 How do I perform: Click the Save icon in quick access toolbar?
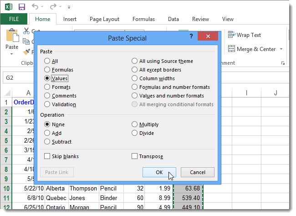tap(22, 7)
